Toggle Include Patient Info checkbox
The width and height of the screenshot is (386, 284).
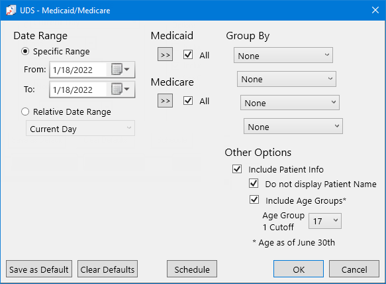237,169
